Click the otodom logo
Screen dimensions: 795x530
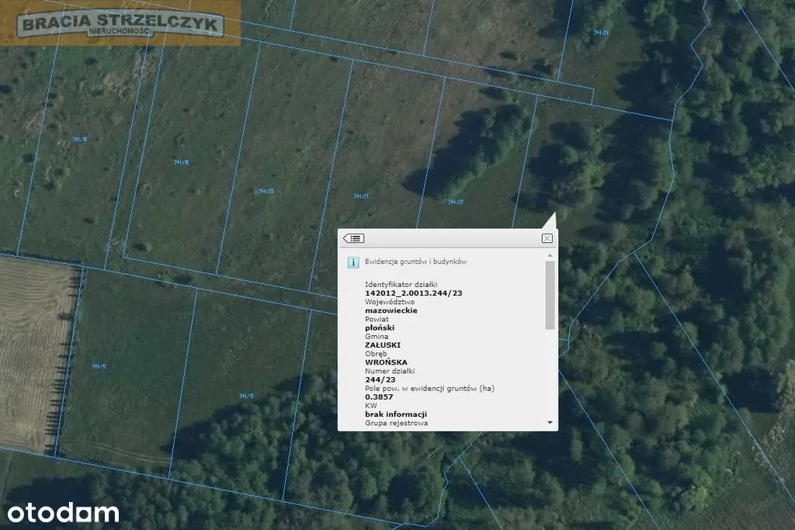64,512
